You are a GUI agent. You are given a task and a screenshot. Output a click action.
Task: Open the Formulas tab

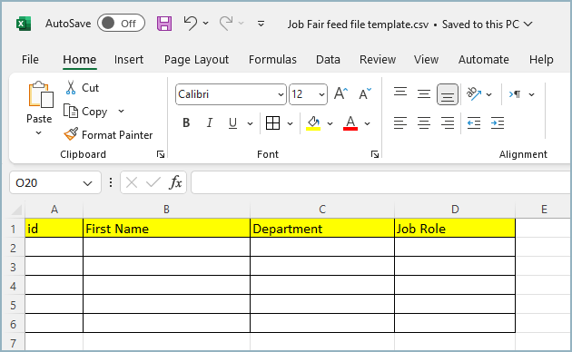tap(272, 59)
